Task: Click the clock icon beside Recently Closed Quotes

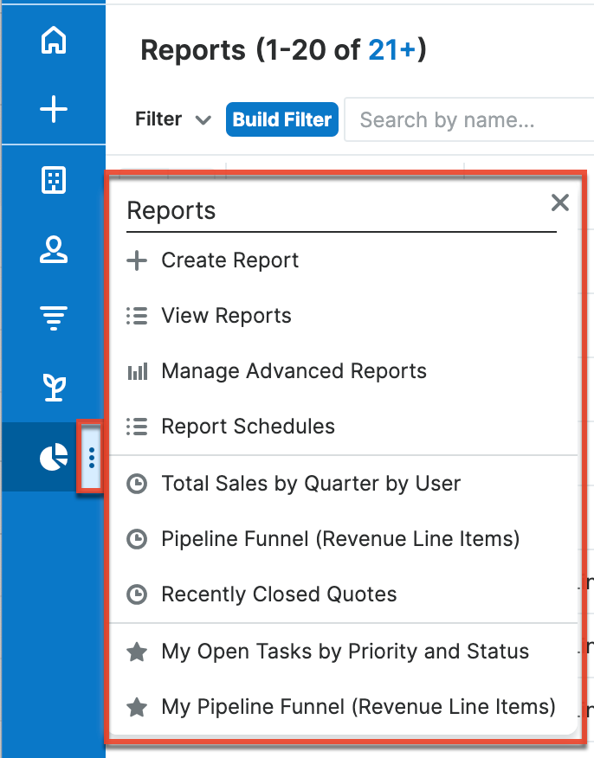Action: point(137,594)
